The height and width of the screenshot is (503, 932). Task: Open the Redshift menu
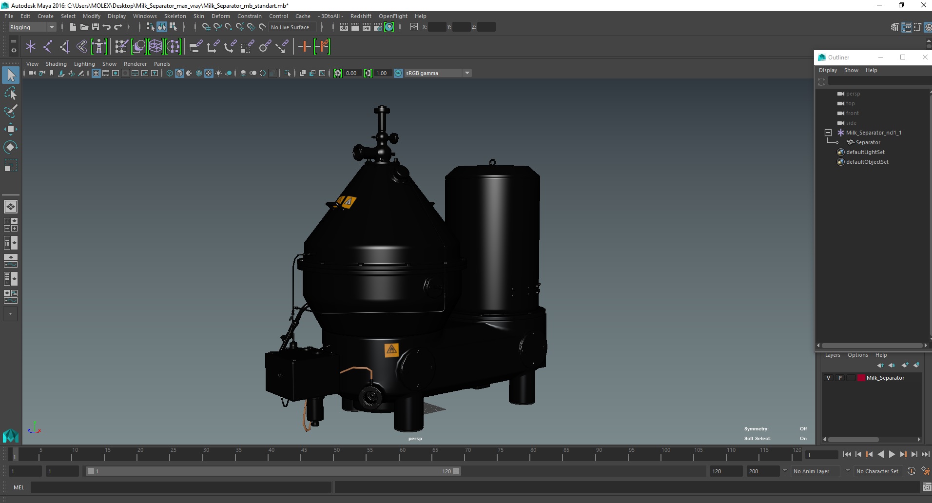[x=361, y=16]
